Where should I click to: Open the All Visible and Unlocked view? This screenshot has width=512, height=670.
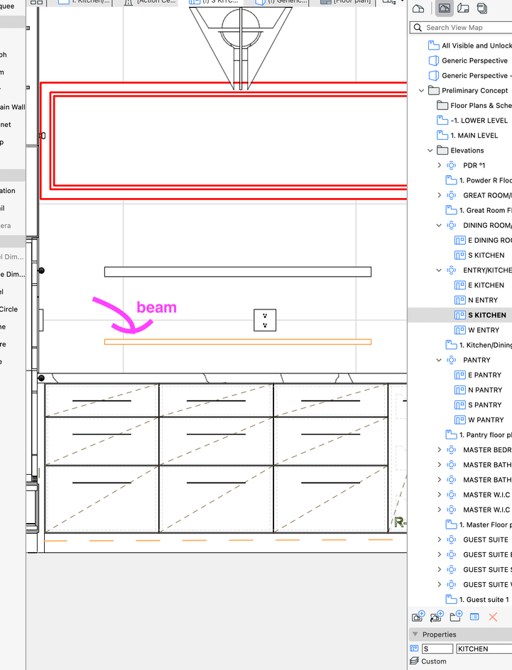[x=469, y=45]
